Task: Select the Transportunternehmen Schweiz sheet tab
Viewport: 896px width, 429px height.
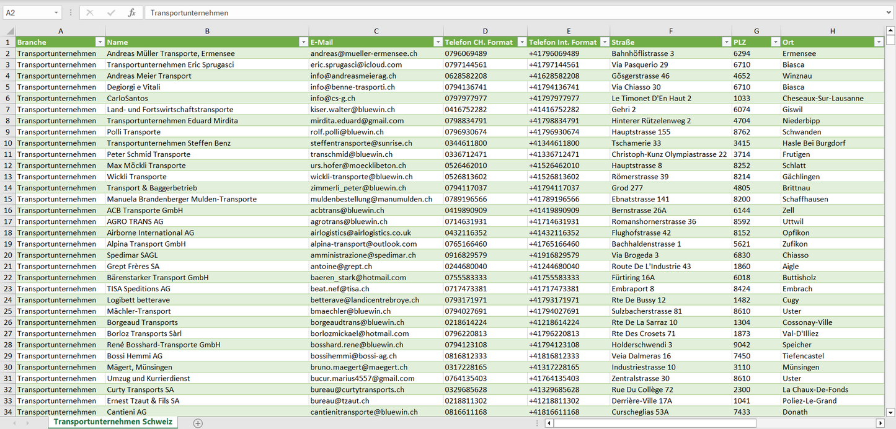Action: [113, 422]
